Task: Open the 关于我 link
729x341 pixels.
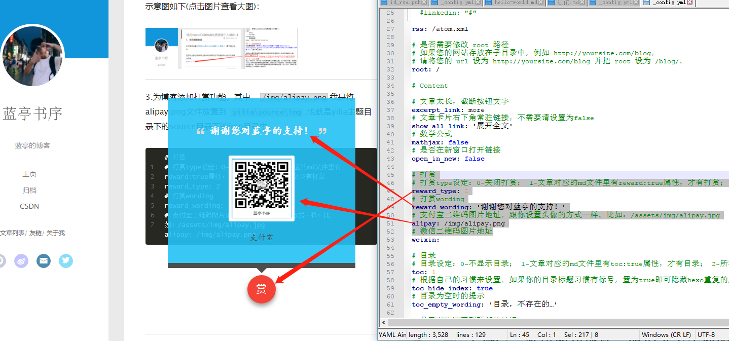Action: coord(56,233)
